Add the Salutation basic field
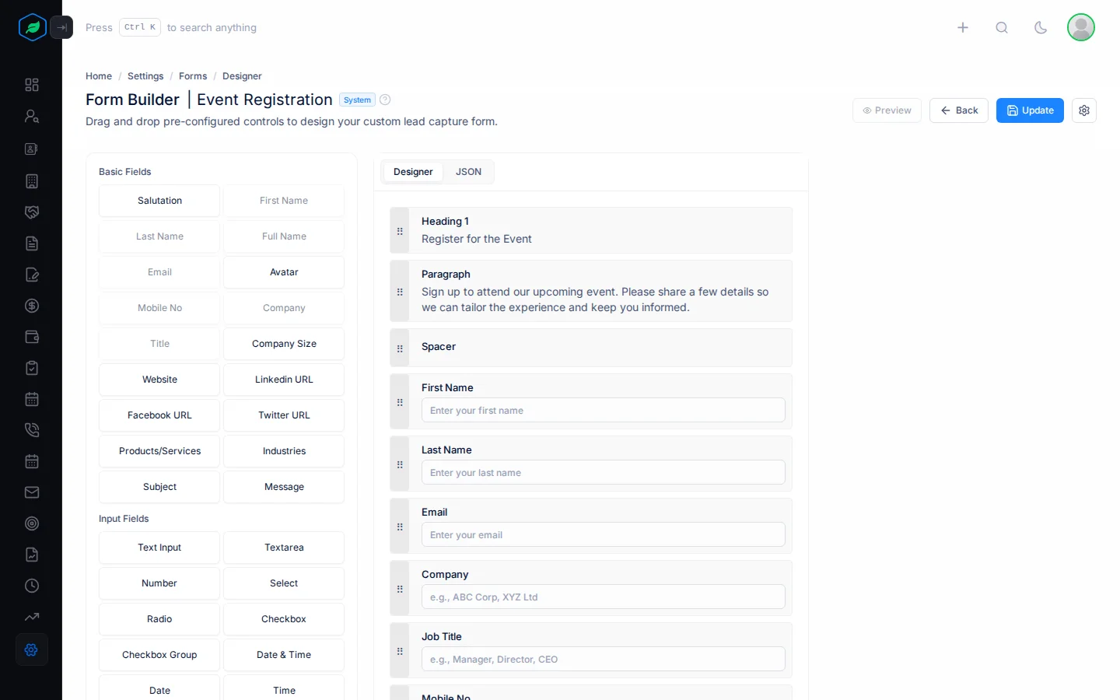 [x=159, y=201]
